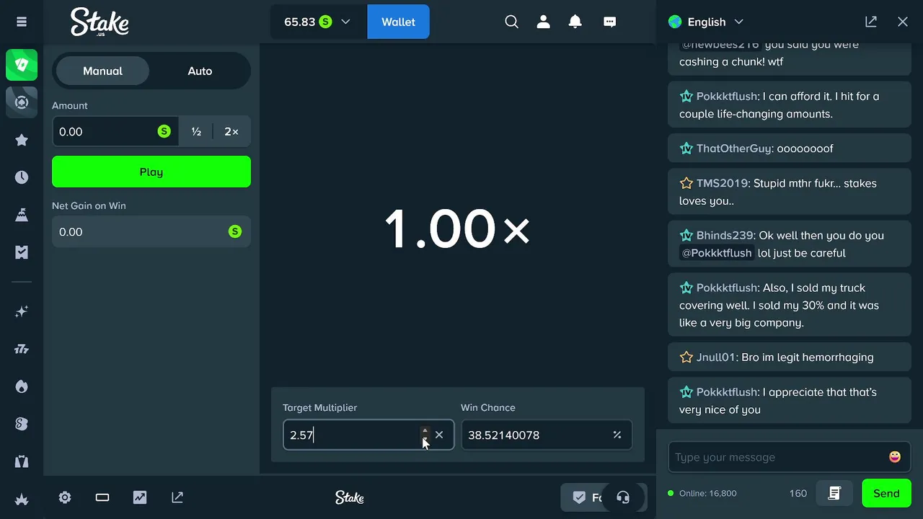Open game settings gear icon
Viewport: 923px width, 519px height.
[x=65, y=497]
